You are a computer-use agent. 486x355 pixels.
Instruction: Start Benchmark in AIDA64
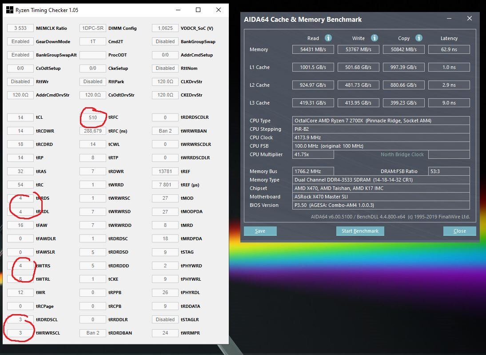pyautogui.click(x=360, y=231)
